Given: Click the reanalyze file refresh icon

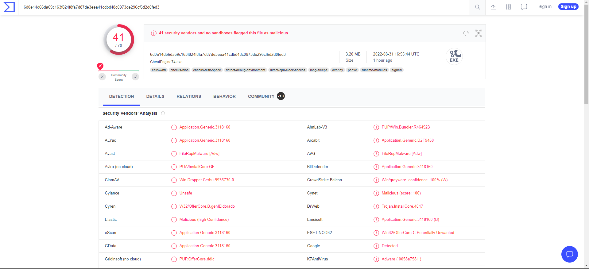Looking at the screenshot, I should click(x=466, y=33).
